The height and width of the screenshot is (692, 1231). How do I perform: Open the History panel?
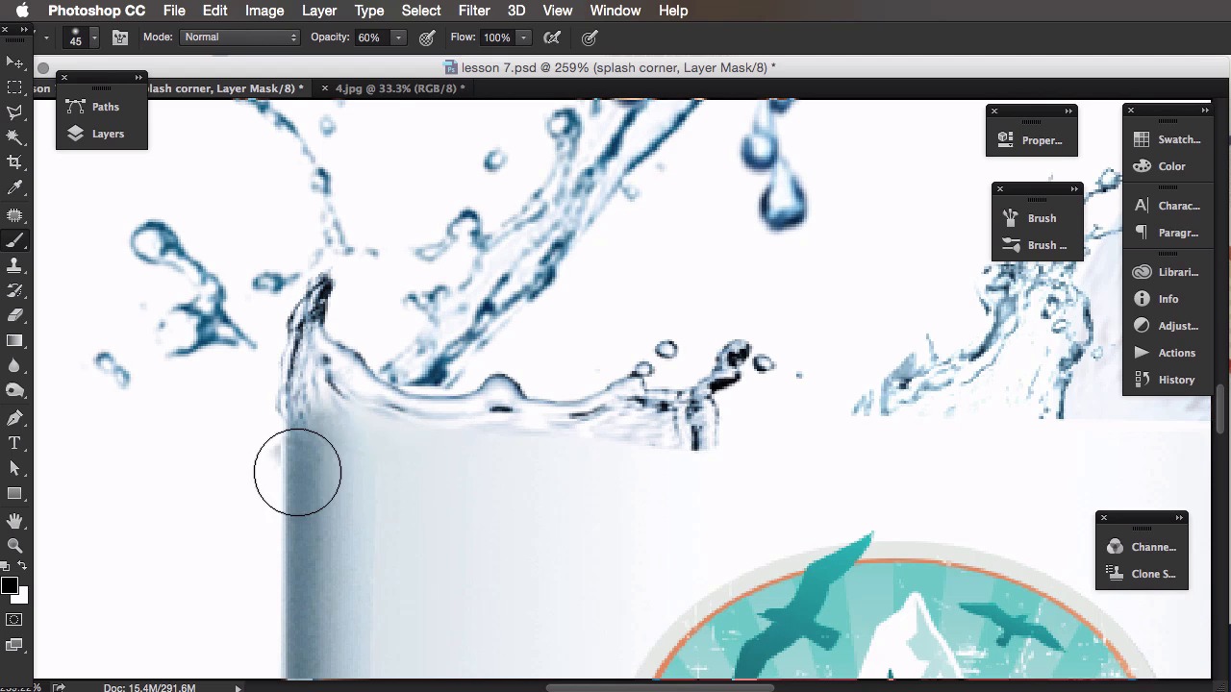[x=1167, y=380]
